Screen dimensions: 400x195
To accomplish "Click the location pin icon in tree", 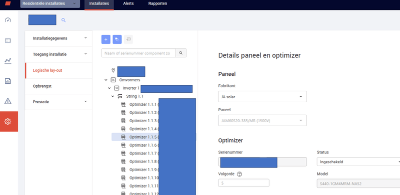I will tap(113, 70).
